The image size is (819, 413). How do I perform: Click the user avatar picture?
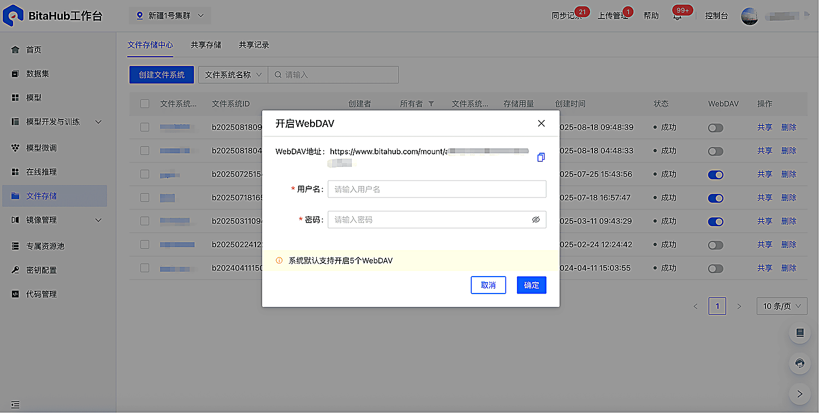pyautogui.click(x=750, y=16)
